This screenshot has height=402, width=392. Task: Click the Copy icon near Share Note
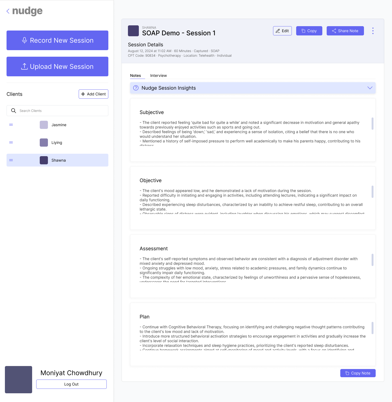click(303, 31)
